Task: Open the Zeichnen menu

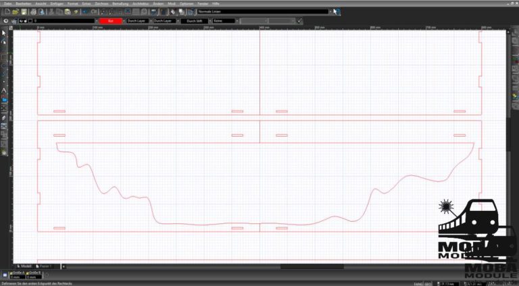Action: coord(101,3)
